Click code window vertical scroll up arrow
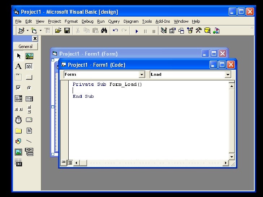 (x=232, y=86)
